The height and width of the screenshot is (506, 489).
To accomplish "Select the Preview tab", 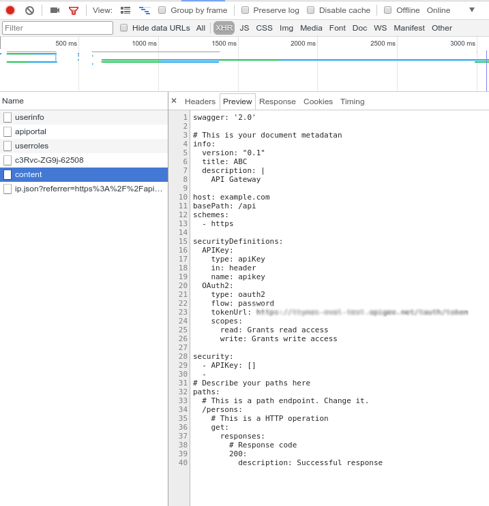I will (237, 101).
